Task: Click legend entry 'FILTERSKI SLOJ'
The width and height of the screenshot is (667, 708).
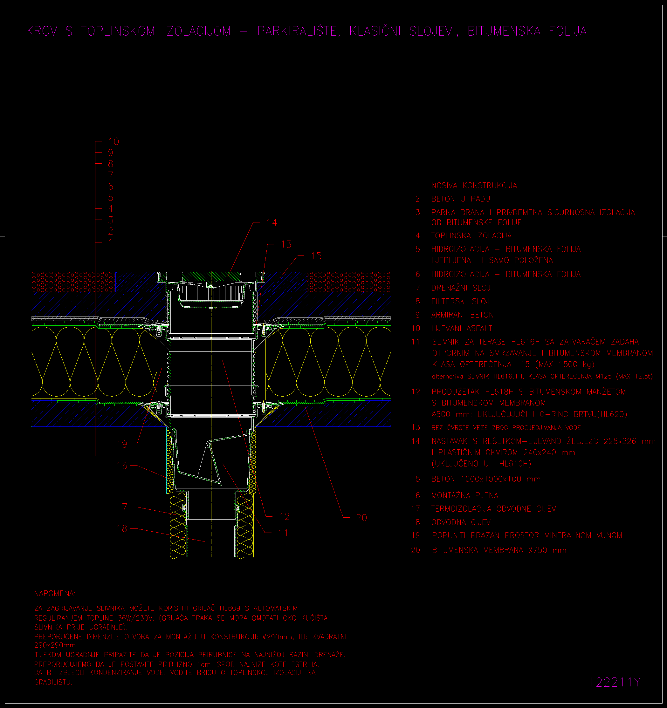Action: 460,301
